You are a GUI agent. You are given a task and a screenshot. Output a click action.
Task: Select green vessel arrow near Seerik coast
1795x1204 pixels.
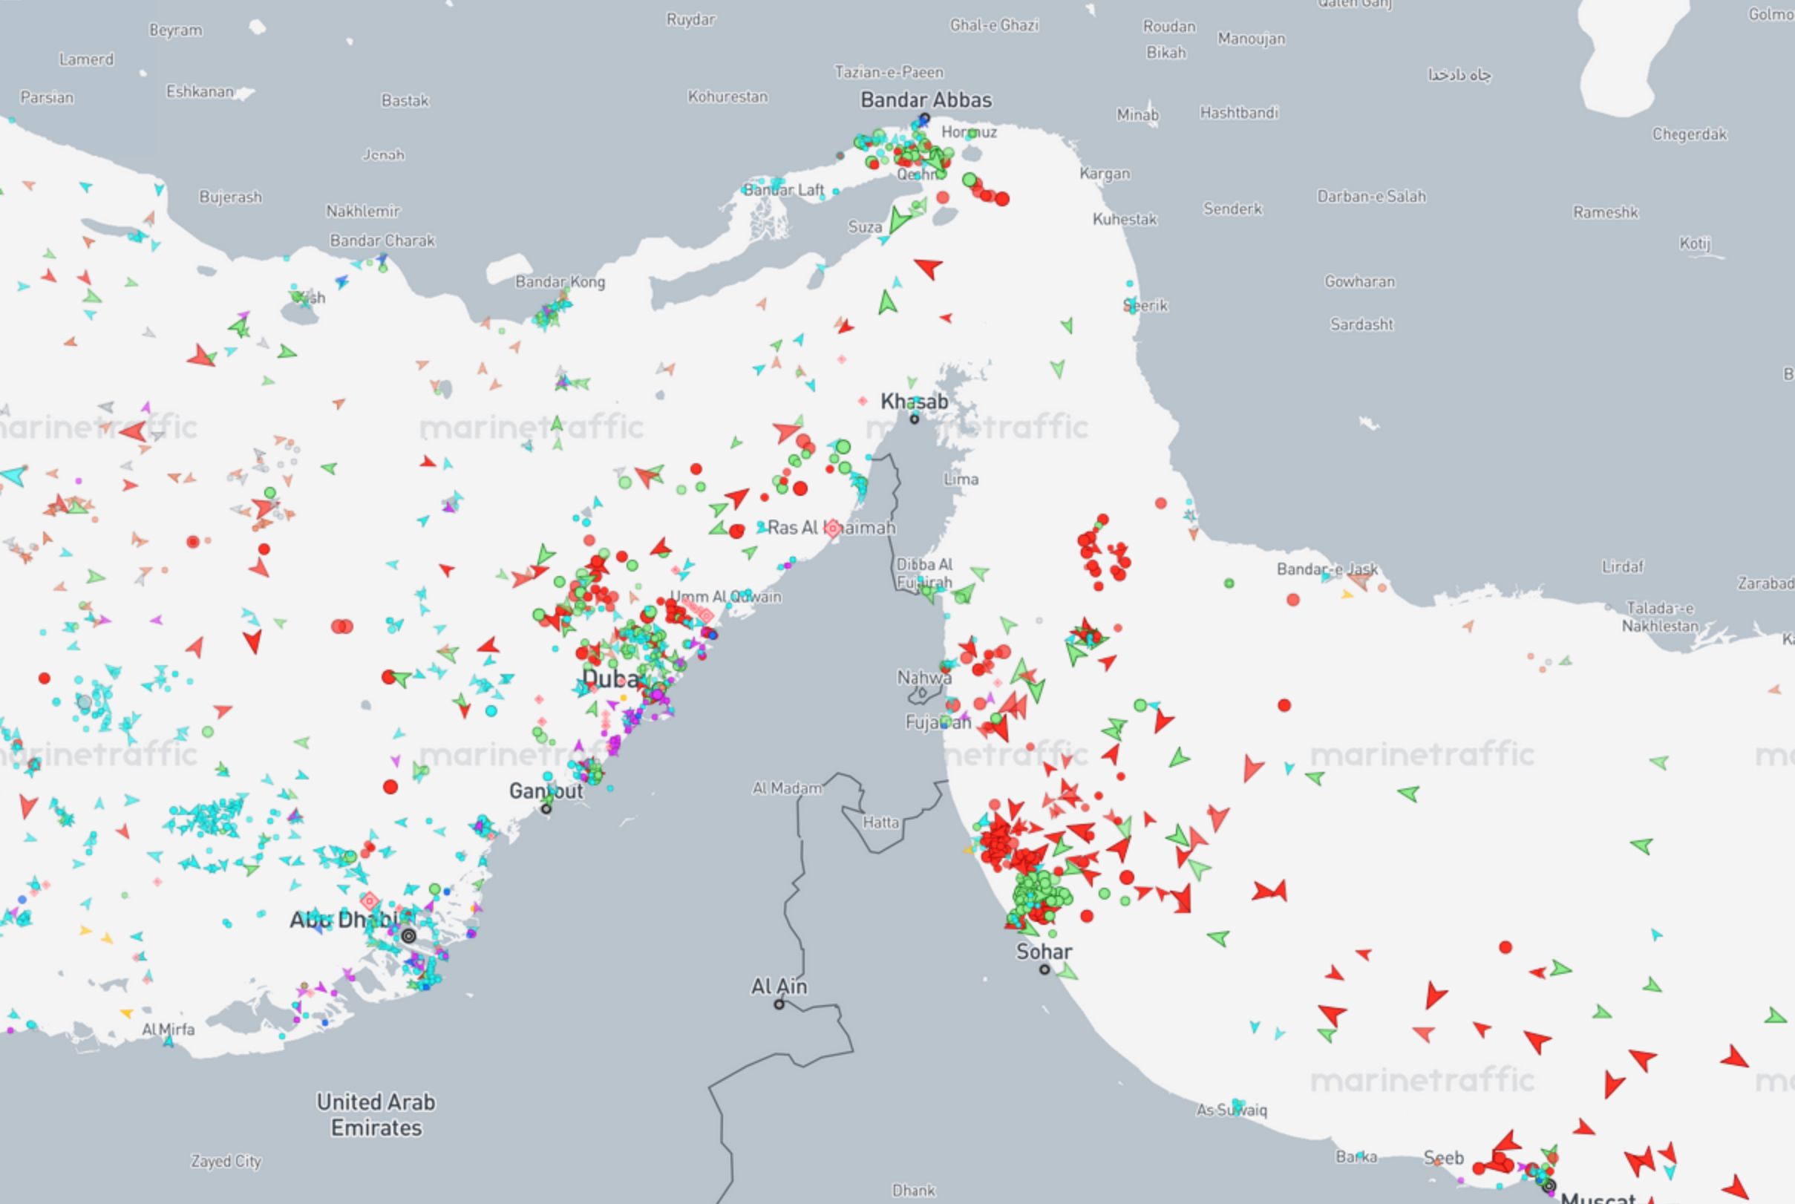tap(1067, 326)
